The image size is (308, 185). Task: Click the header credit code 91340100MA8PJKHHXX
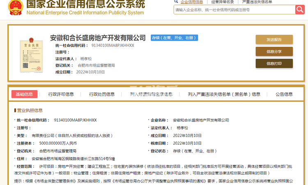[x=113, y=45]
